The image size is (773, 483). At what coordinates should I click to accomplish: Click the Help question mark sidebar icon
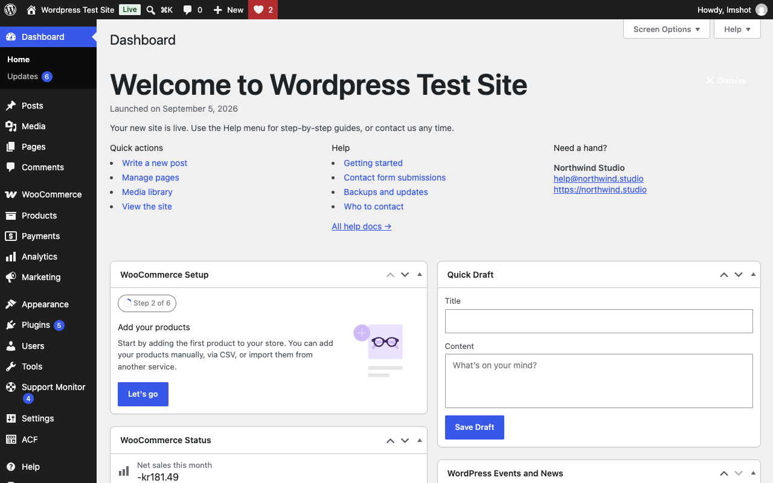pyautogui.click(x=11, y=467)
